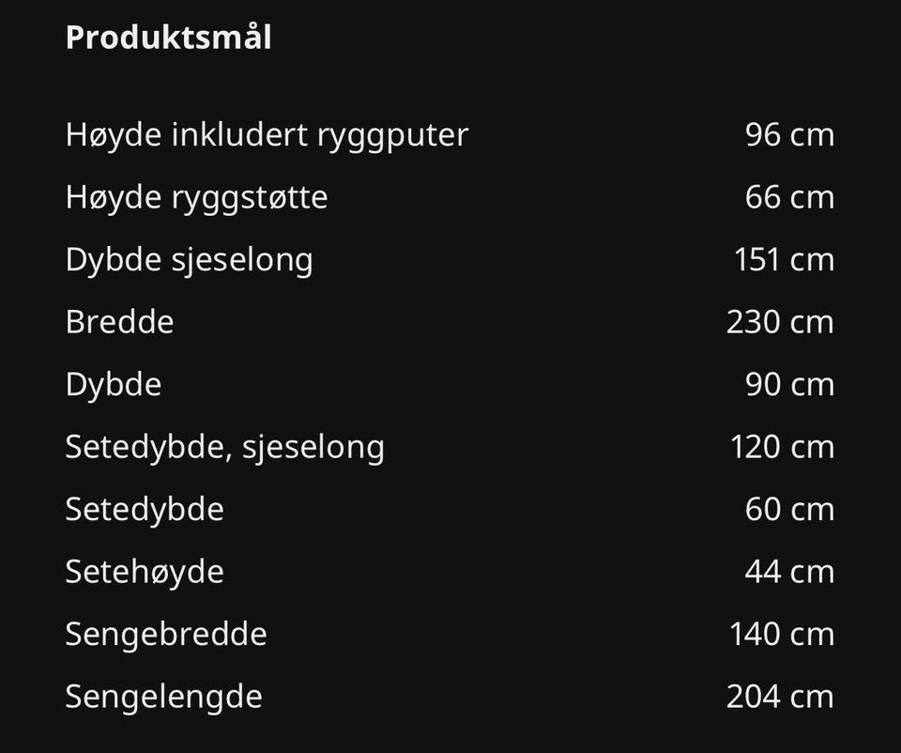Select the 'Sengelengde' label

pos(163,697)
